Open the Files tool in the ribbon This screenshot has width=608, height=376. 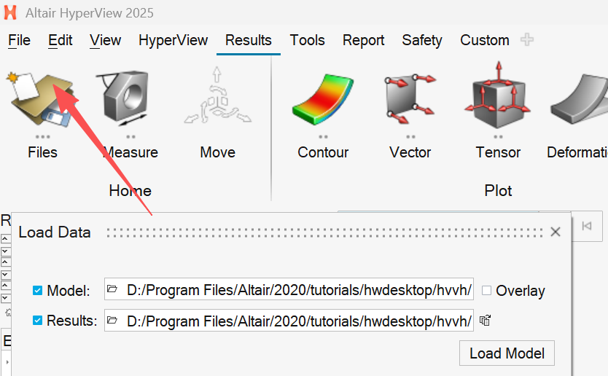tap(41, 102)
